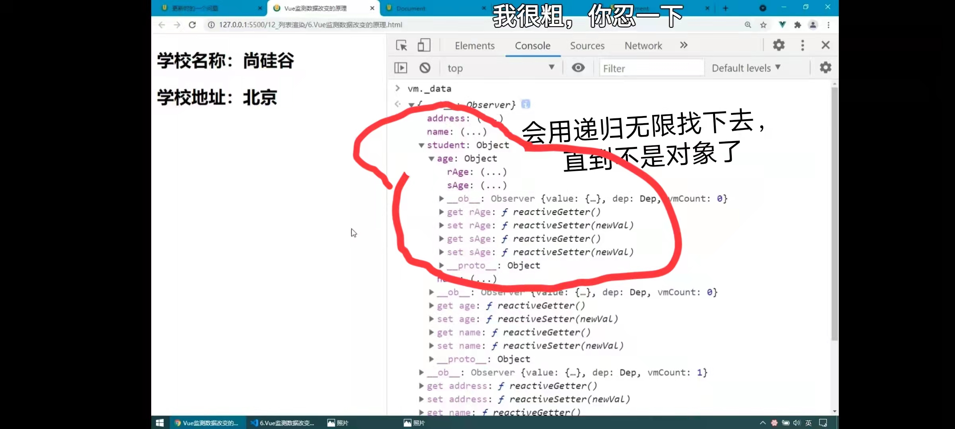This screenshot has height=429, width=955.
Task: Bookmark page with the star icon
Action: 763,25
